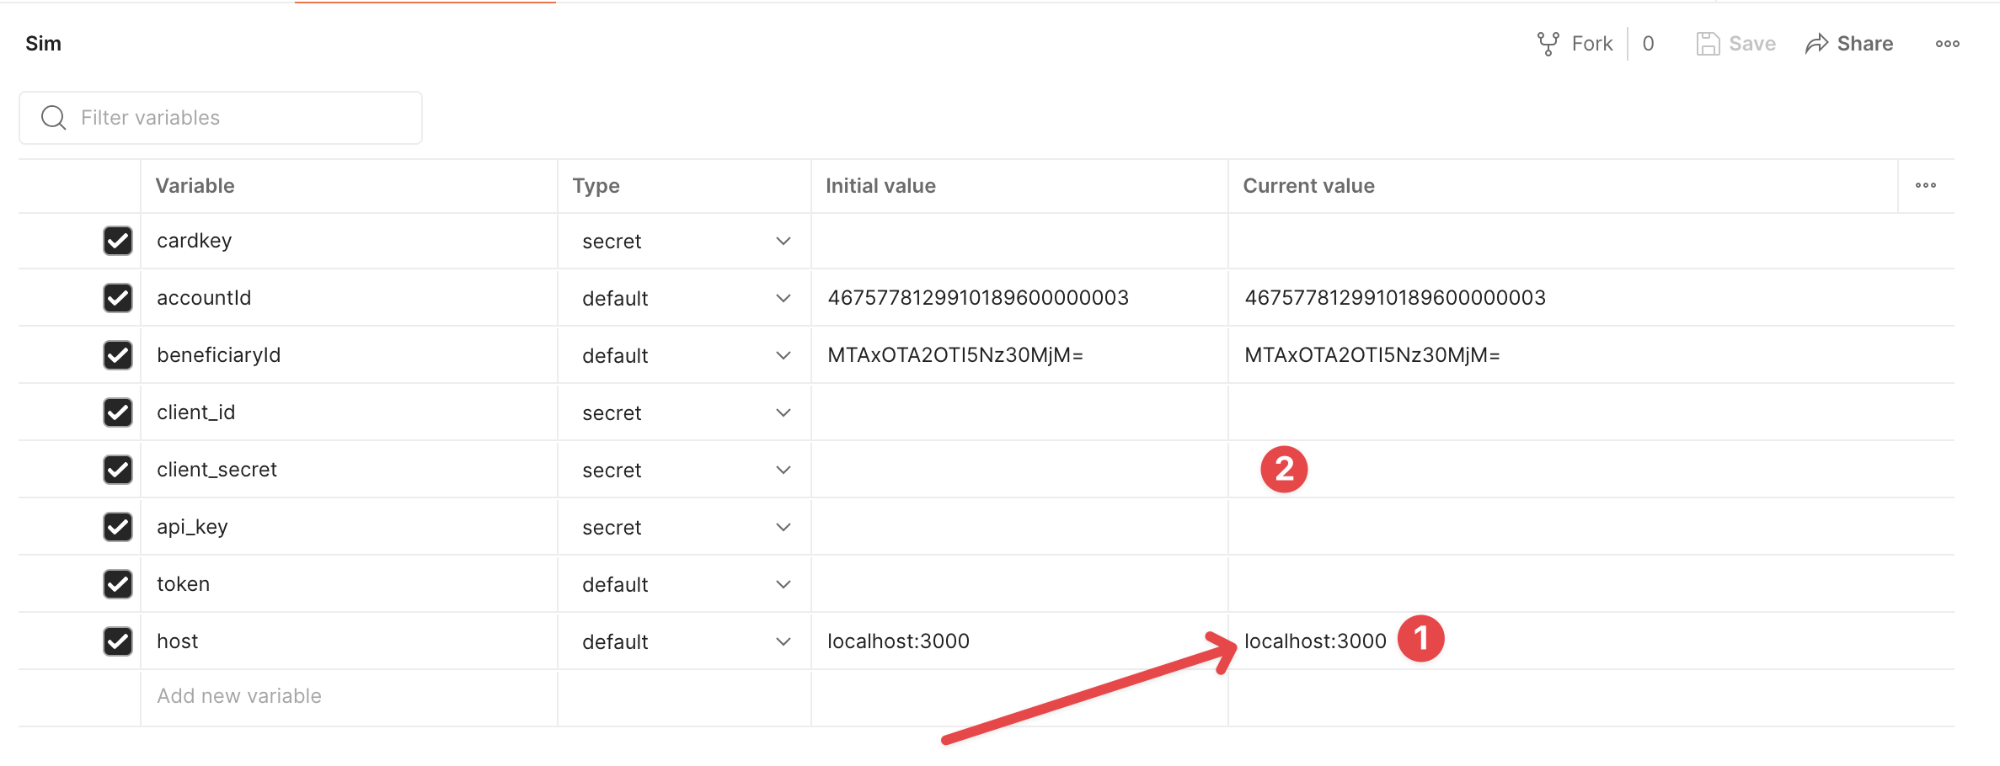Viewport: 2000px width, 766px height.
Task: Click Add new variable row
Action: [239, 696]
